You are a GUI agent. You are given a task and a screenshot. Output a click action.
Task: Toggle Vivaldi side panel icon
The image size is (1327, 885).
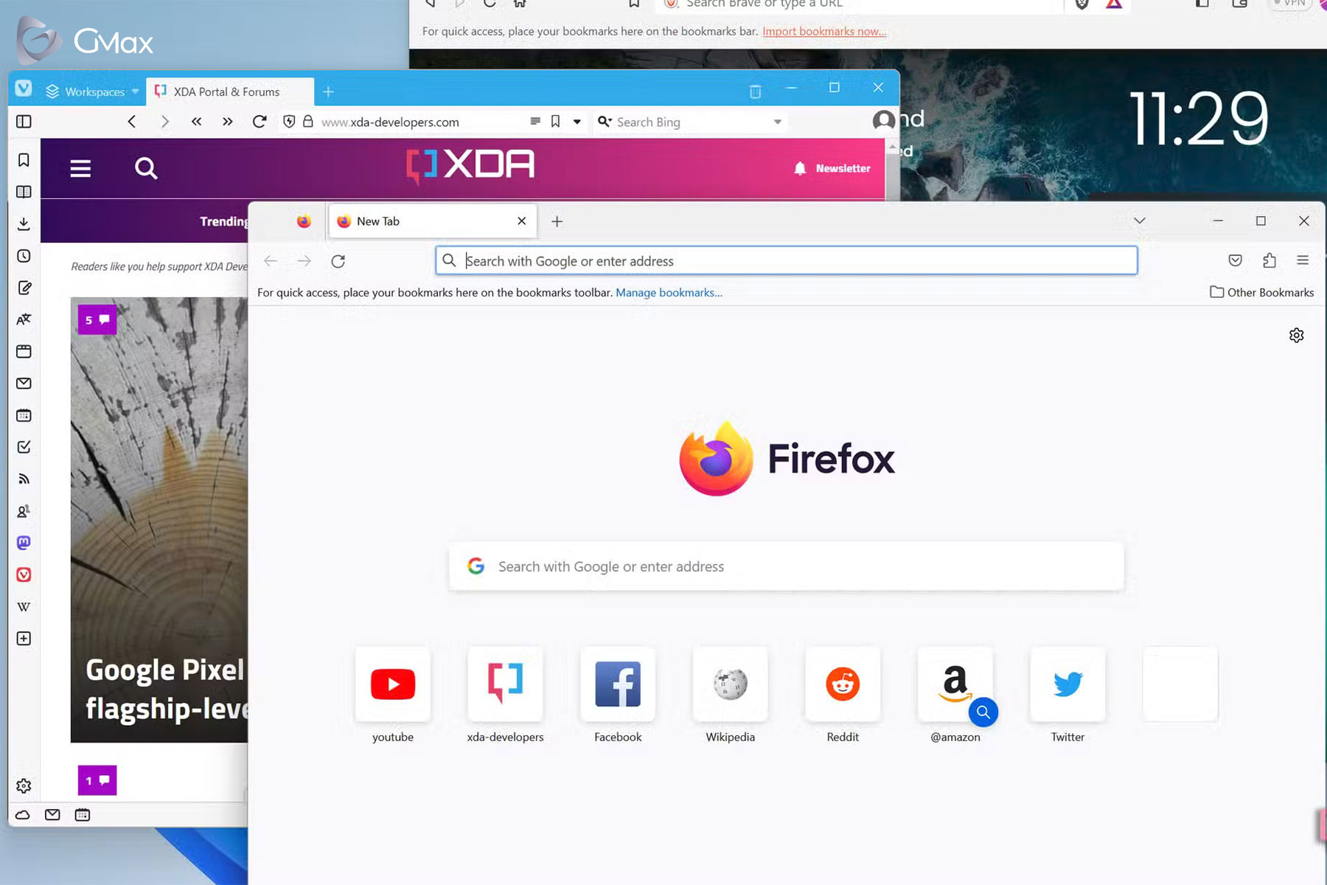point(24,122)
